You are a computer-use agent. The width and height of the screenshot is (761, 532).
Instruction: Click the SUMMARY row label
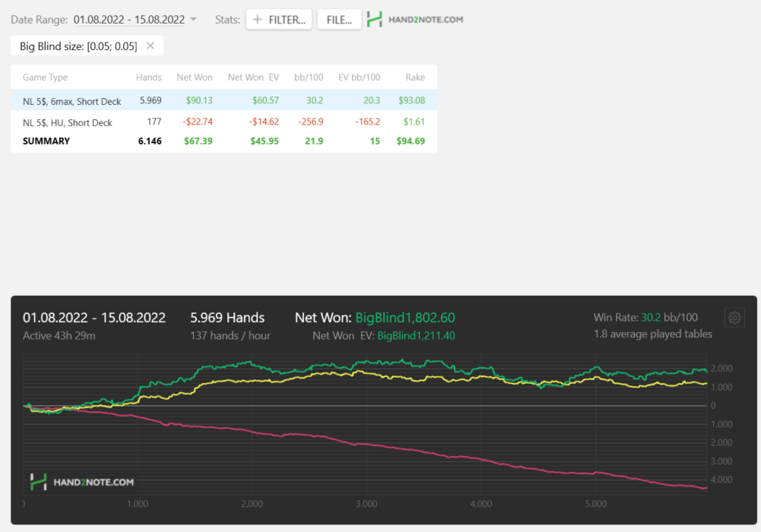(x=46, y=141)
